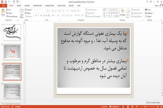163x108 pixels.
Task: Adjust the zoom slider in status bar
Action: pos(147,107)
